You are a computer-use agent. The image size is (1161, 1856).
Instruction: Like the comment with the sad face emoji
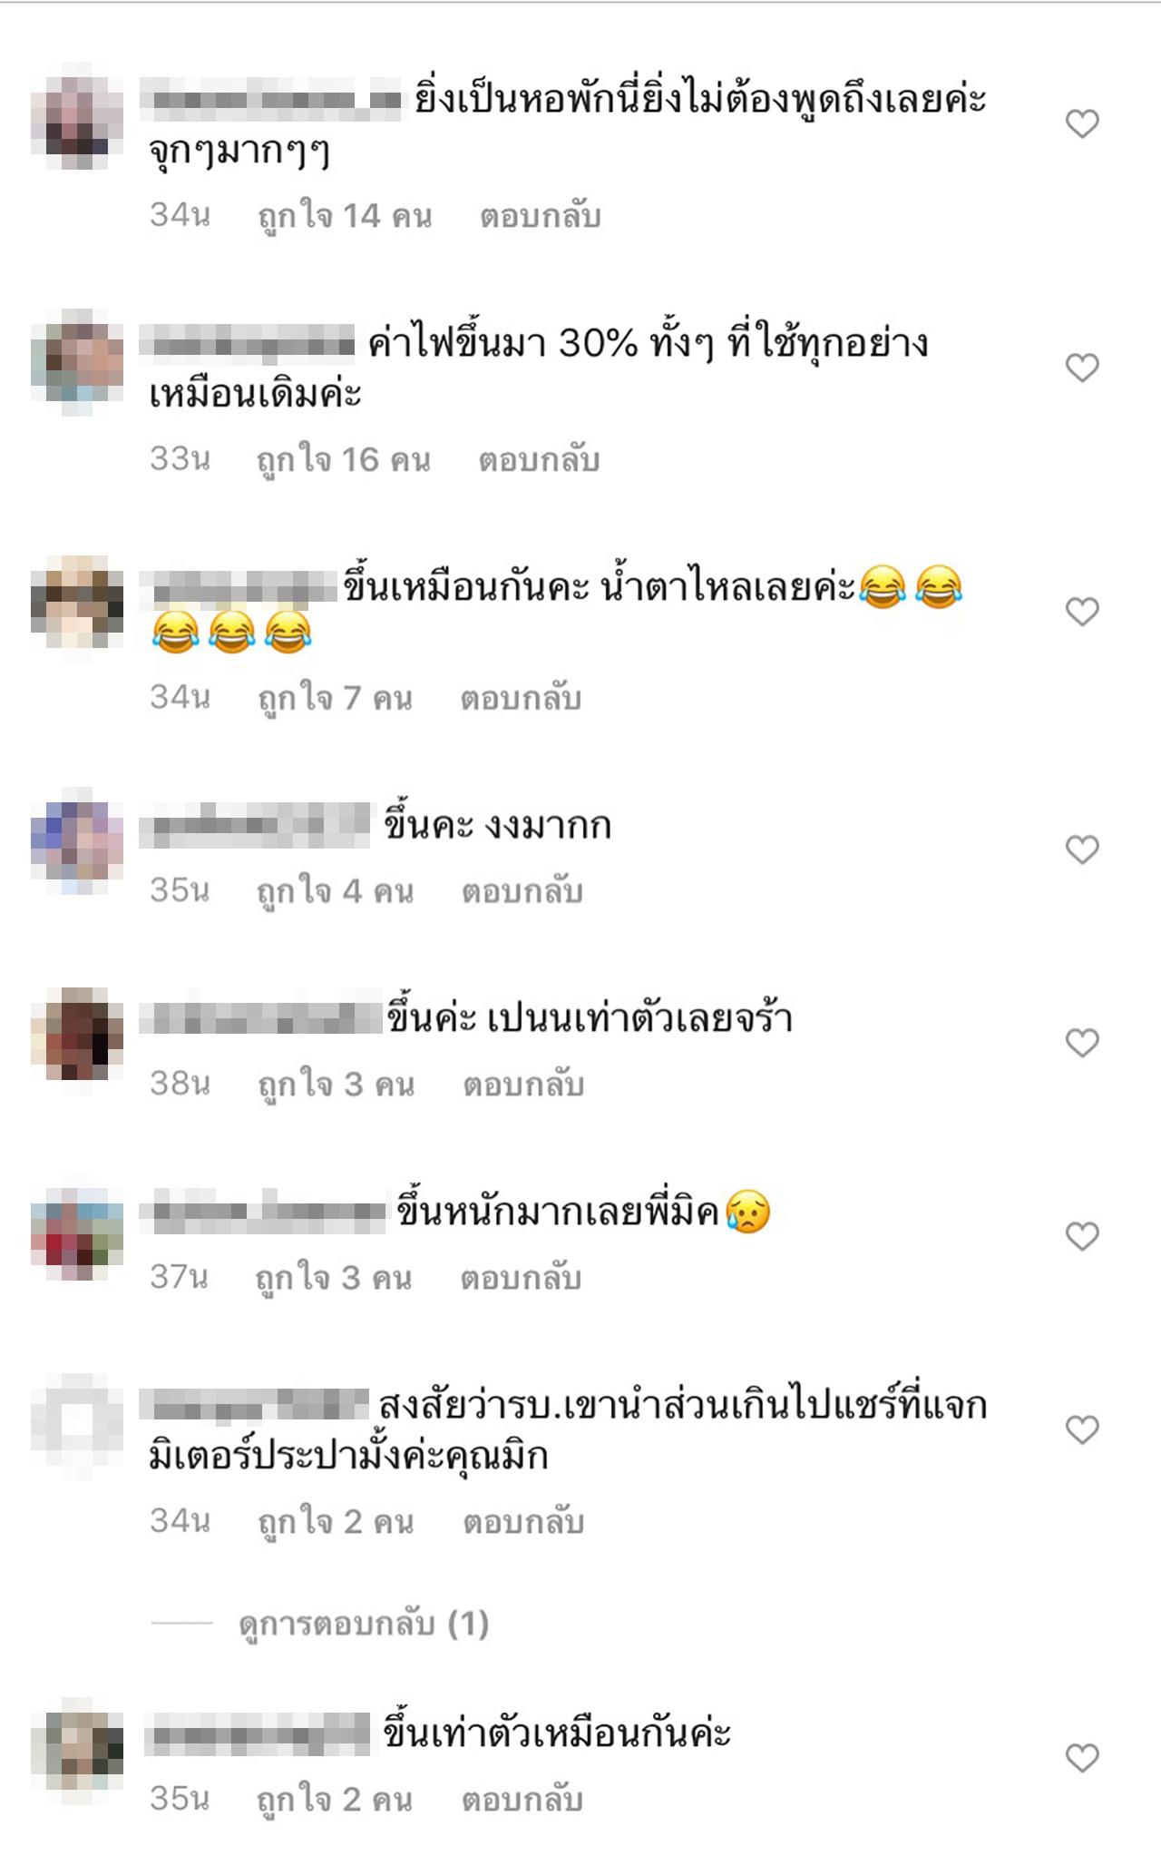[1081, 1236]
